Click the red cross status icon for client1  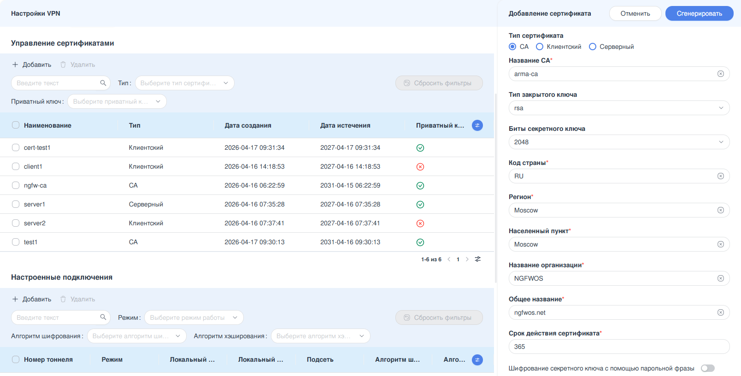tap(420, 167)
